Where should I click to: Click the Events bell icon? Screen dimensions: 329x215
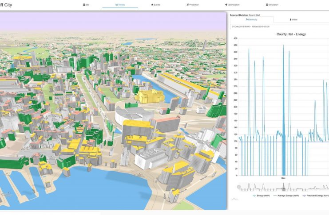click(x=152, y=4)
